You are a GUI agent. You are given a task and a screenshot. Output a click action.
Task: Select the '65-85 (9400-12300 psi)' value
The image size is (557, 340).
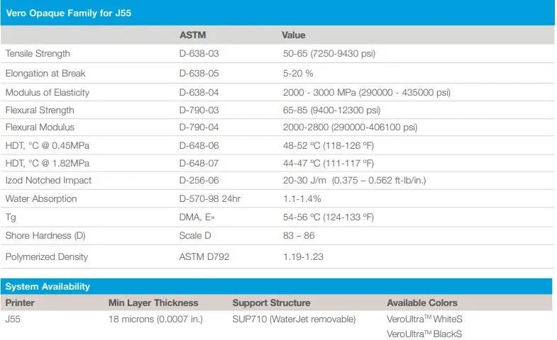[332, 110]
